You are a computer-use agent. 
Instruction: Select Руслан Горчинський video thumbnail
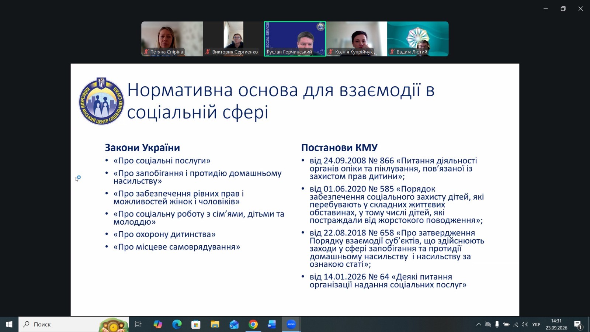295,39
